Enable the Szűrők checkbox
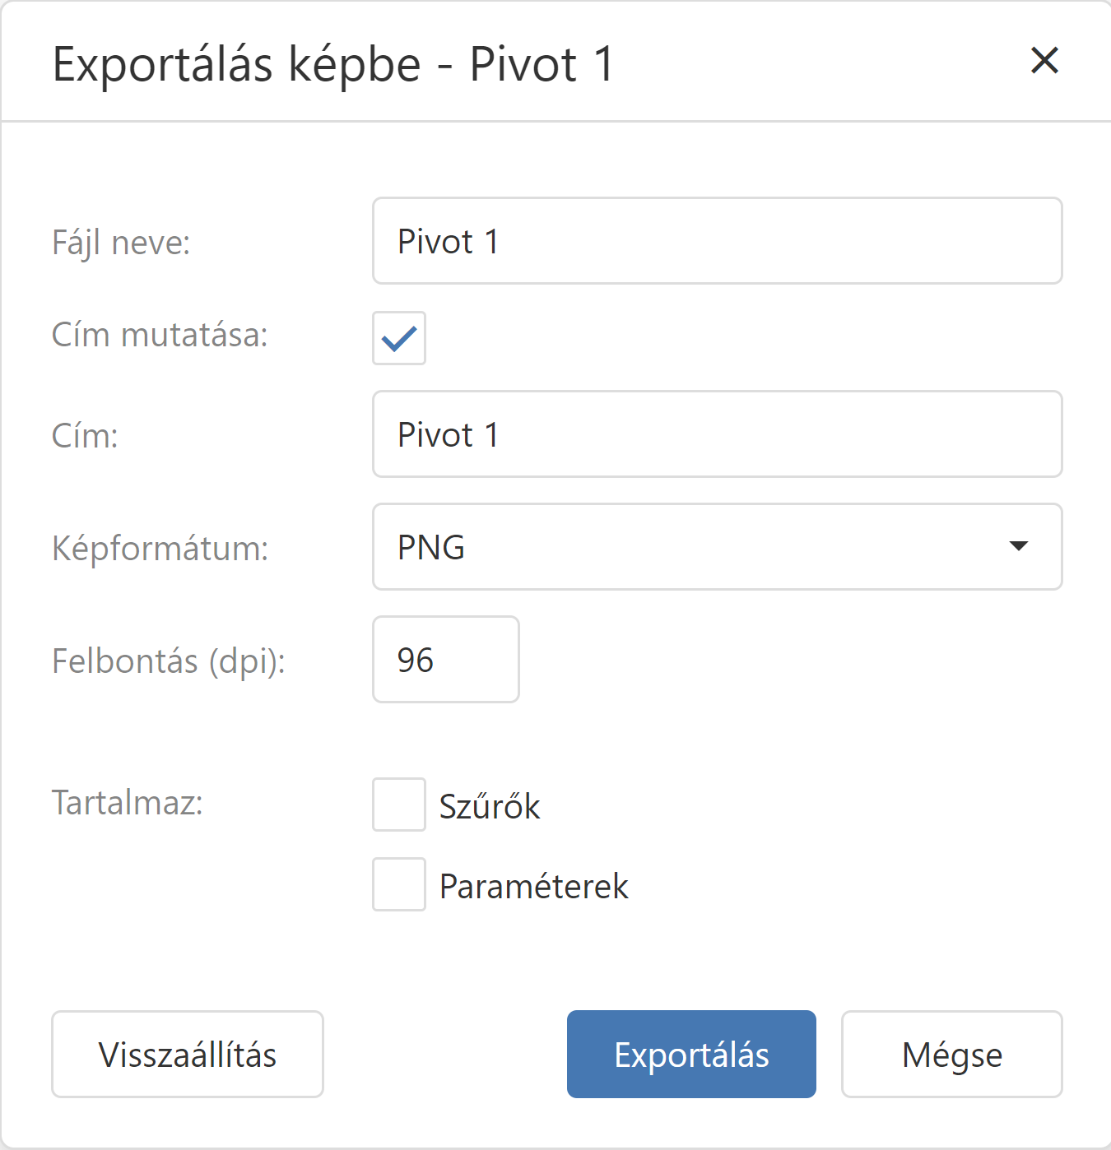 (399, 805)
